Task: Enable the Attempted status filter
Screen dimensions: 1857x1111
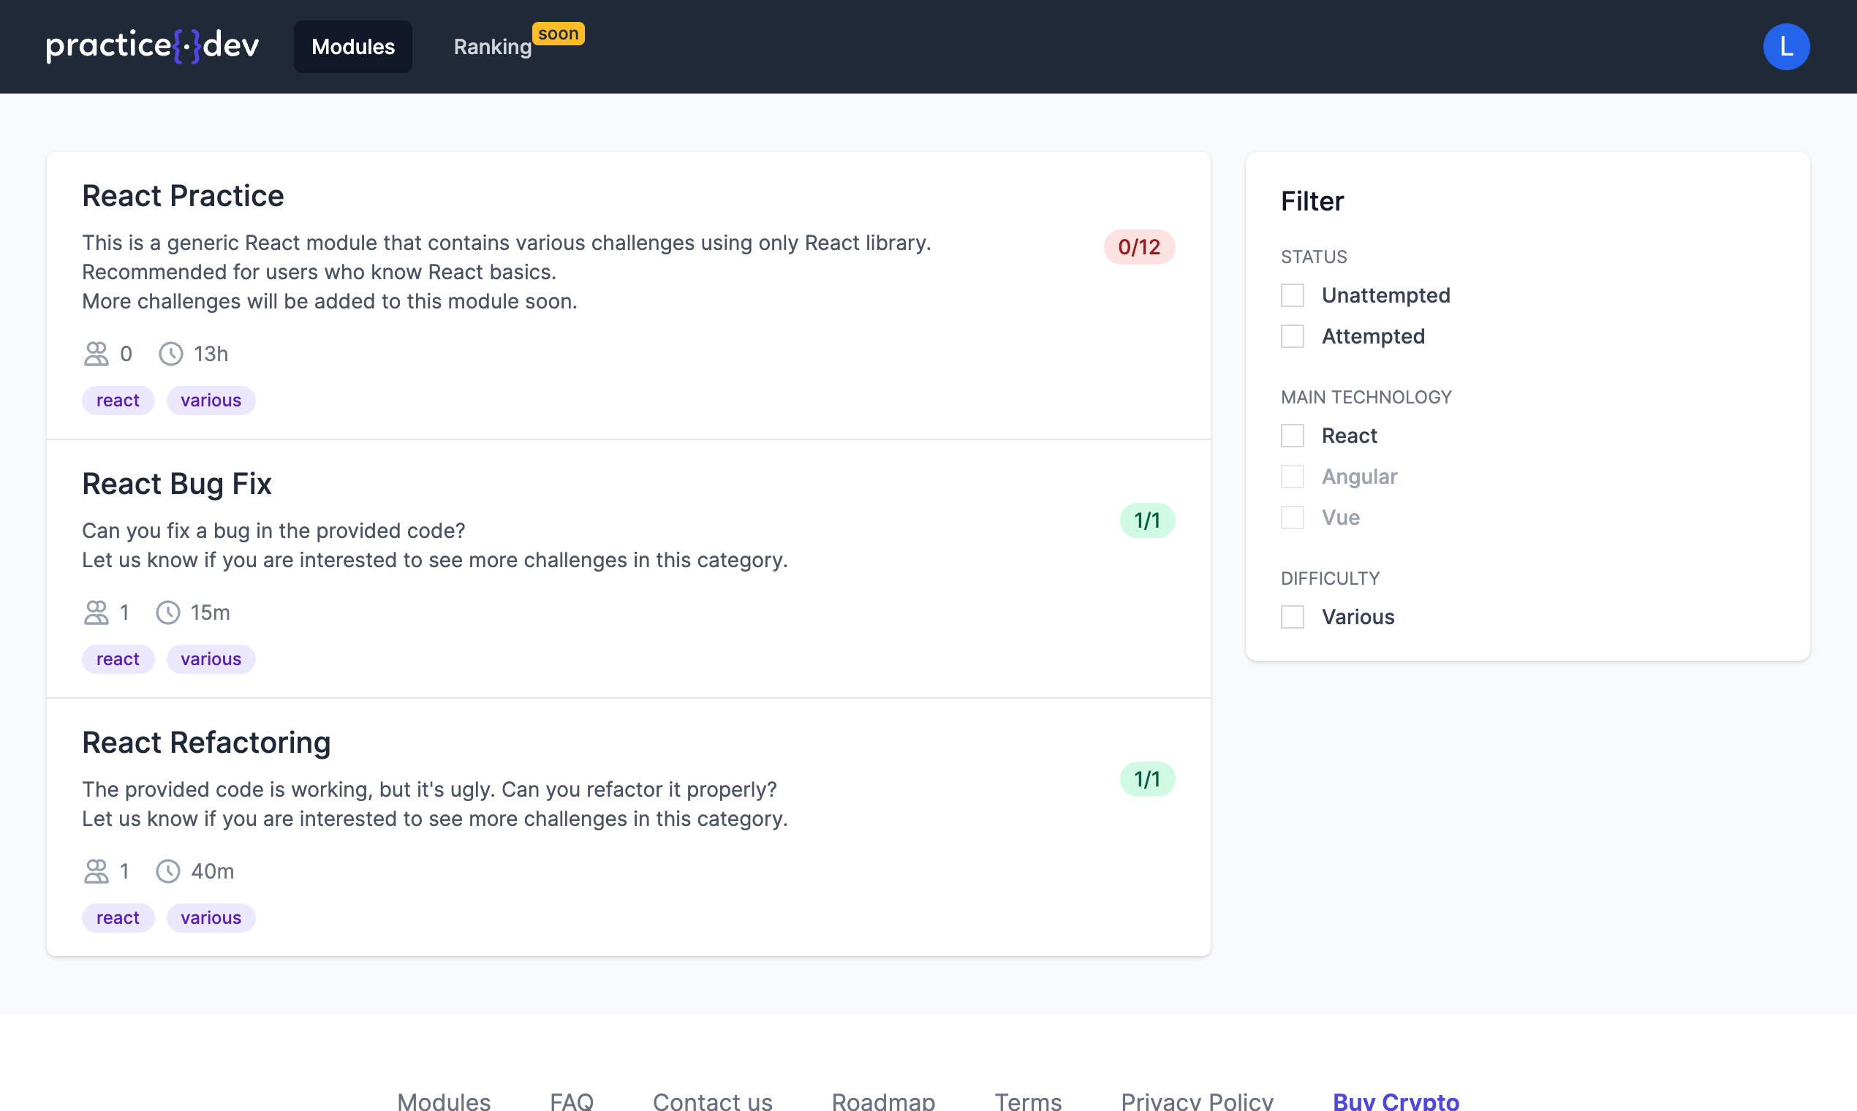Action: (x=1293, y=335)
